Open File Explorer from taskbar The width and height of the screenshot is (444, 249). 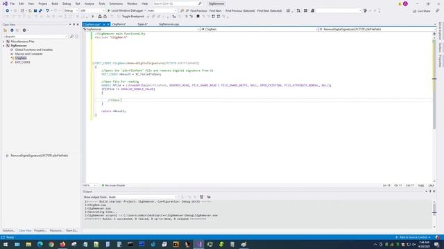coord(28,244)
